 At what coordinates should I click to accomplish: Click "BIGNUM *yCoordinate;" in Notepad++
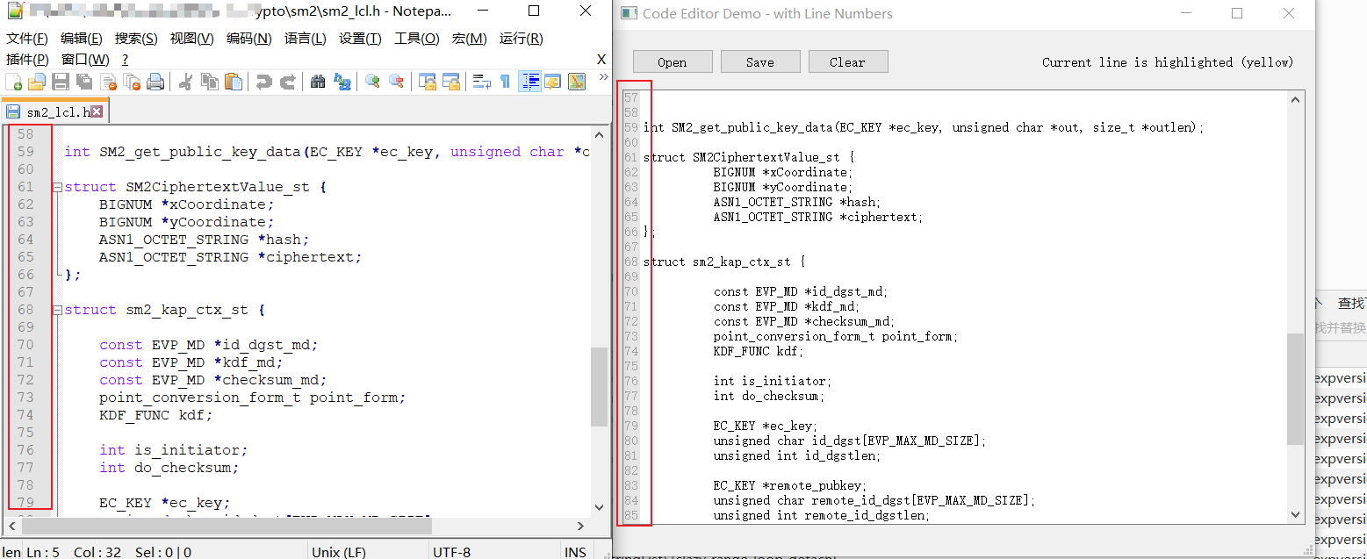[186, 222]
